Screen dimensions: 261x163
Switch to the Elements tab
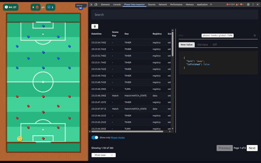click(105, 5)
